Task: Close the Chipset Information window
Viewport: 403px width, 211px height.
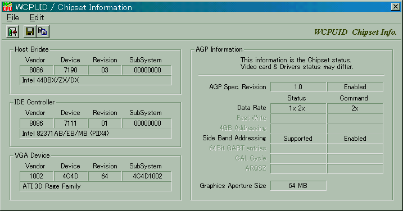Action: (x=395, y=6)
